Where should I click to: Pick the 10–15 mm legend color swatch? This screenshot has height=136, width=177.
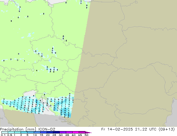pos(37,132)
